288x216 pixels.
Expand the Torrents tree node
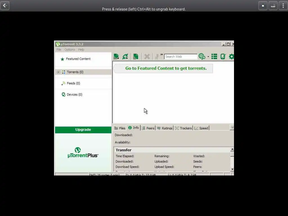[58, 72]
